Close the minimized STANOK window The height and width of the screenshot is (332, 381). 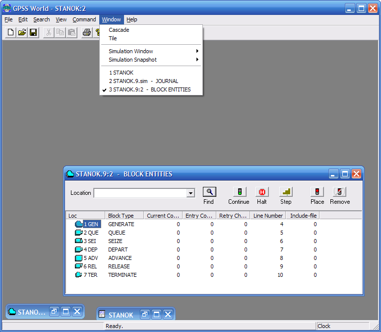[x=168, y=315]
